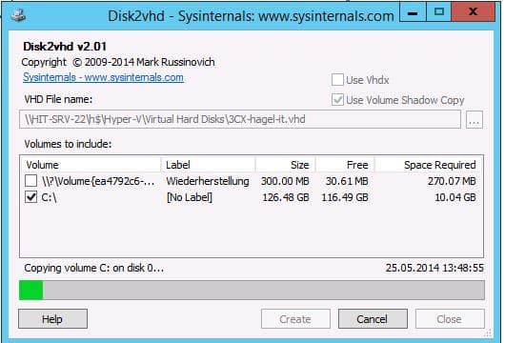Click the VHD File name path field
The width and height of the screenshot is (505, 343).
pyautogui.click(x=240, y=119)
